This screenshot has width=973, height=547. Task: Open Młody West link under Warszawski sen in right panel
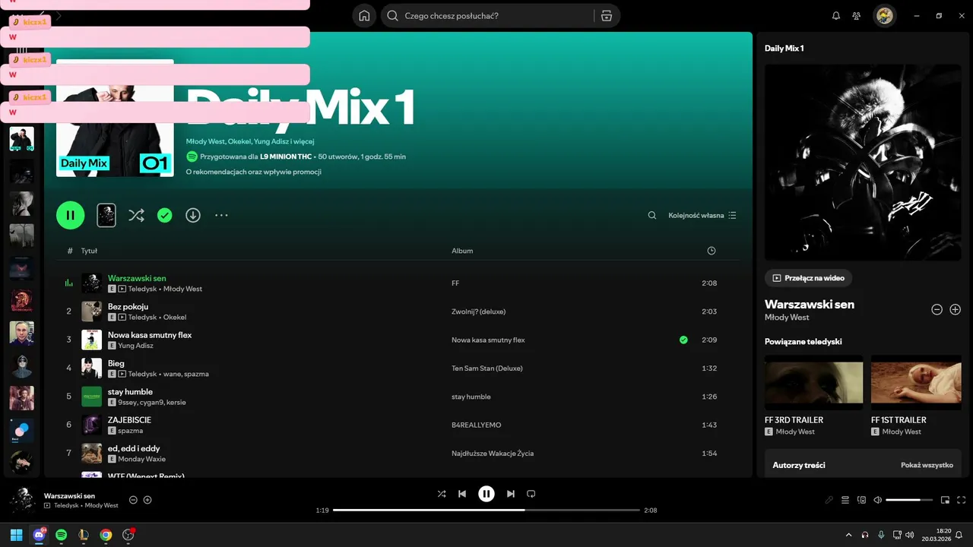coord(787,317)
